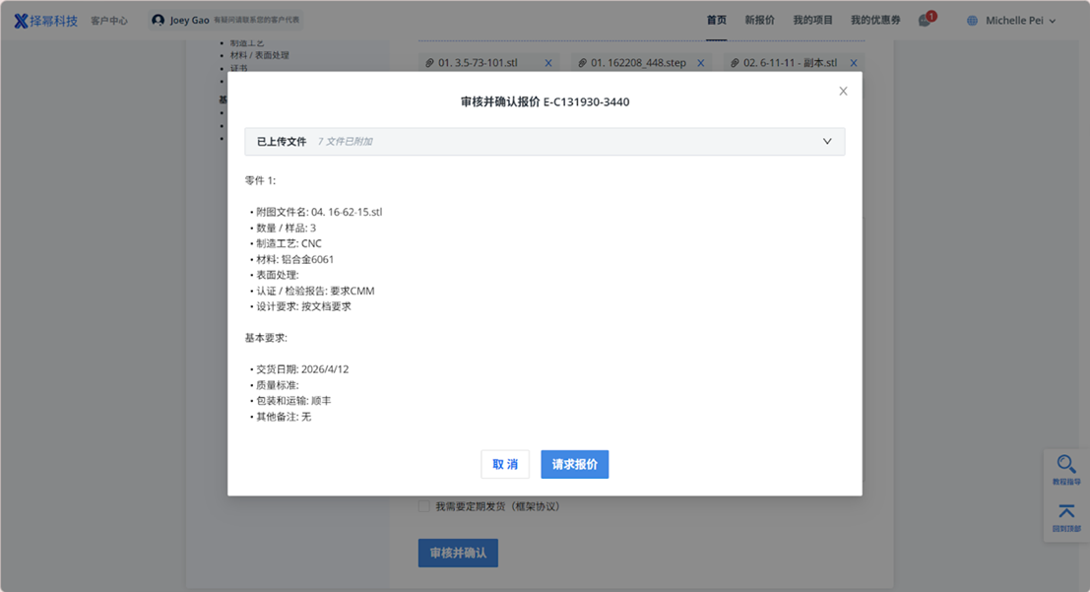Close the quote confirmation dialog with X
This screenshot has height=592, width=1090.
[843, 92]
